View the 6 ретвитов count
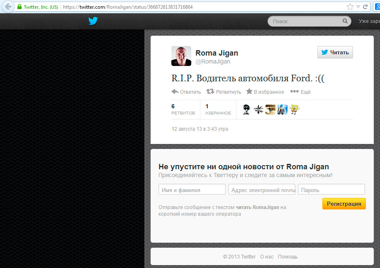The image size is (380, 268). (x=183, y=110)
